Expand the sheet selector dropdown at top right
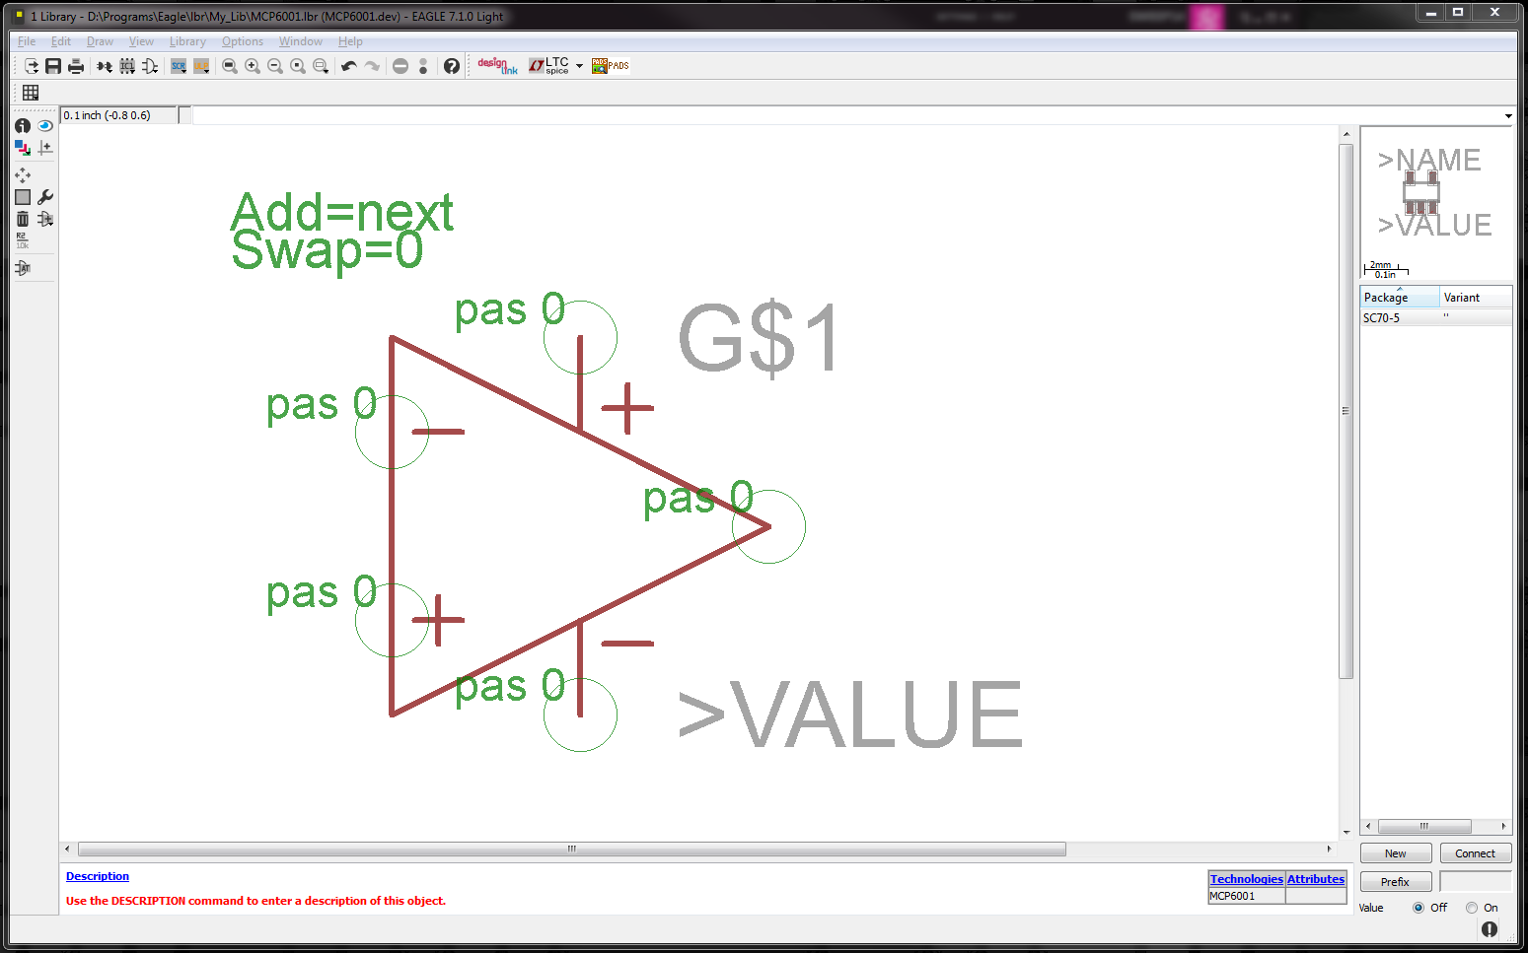Viewport: 1528px width, 953px height. [1507, 115]
